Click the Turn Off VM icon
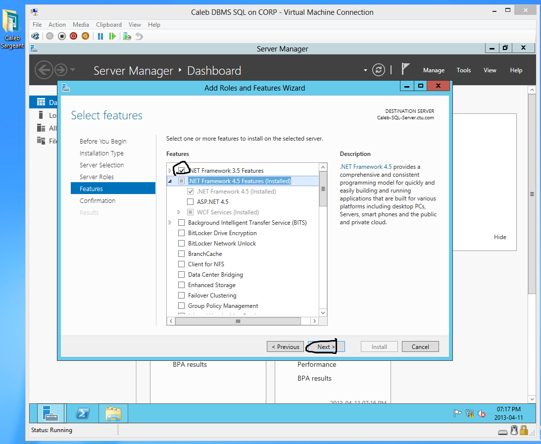Viewport: 541px width, 444px height. (x=62, y=36)
